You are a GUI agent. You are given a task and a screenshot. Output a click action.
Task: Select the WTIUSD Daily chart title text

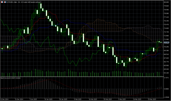[24, 2]
